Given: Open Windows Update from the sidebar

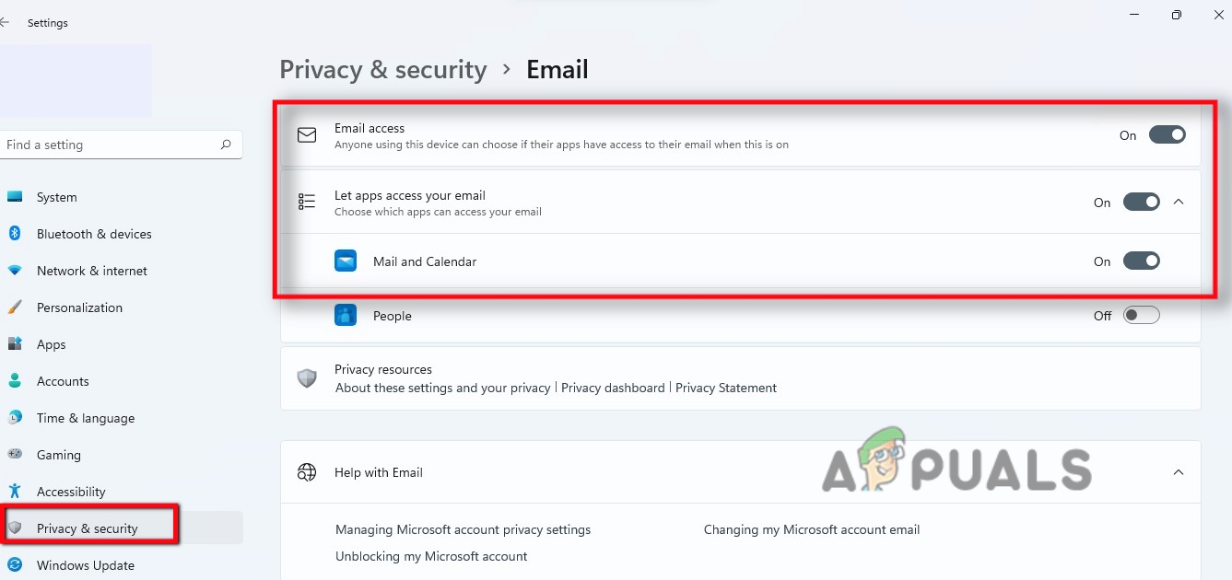Looking at the screenshot, I should pos(85,564).
